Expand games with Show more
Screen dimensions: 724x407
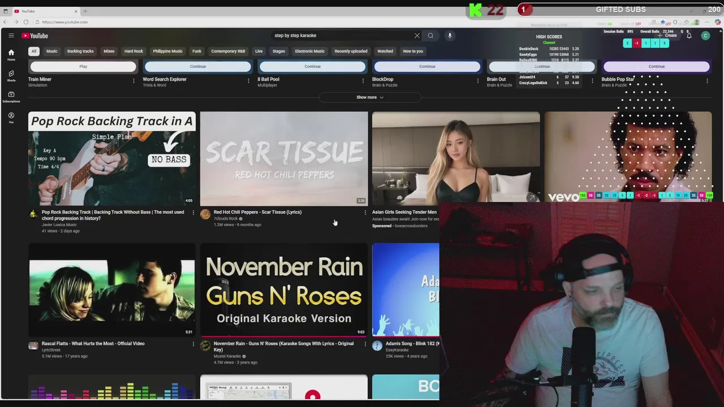pos(370,97)
